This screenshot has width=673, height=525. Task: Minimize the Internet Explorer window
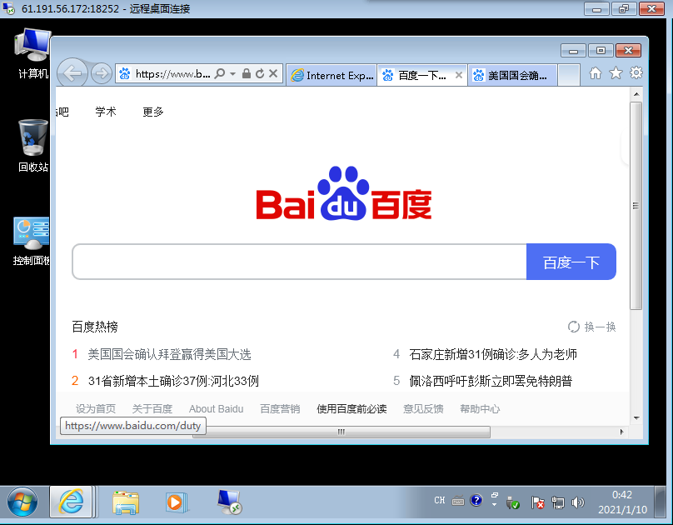(573, 51)
